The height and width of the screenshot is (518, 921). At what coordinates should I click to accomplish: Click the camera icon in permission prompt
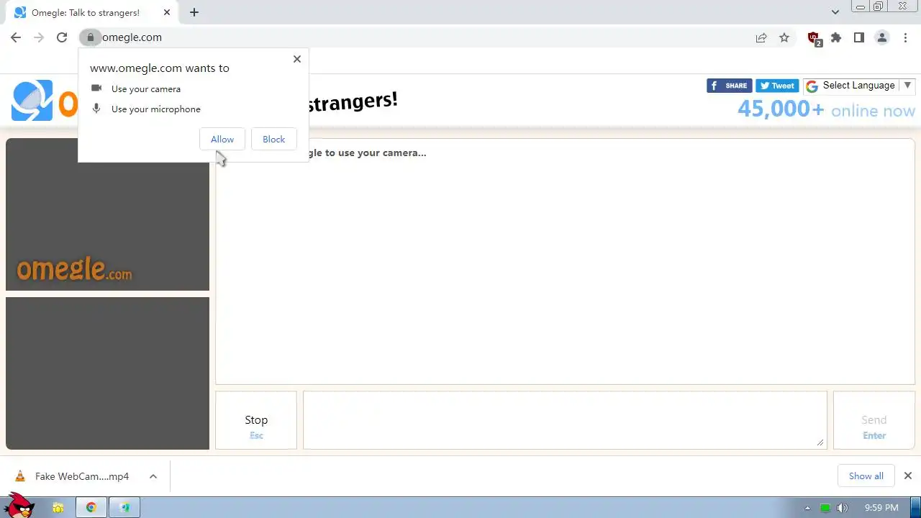tap(96, 88)
